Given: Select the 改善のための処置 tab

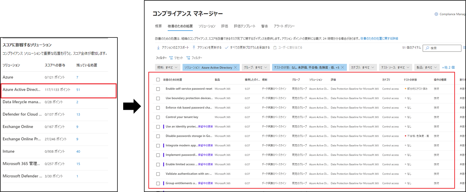Looking at the screenshot, I should [x=180, y=26].
